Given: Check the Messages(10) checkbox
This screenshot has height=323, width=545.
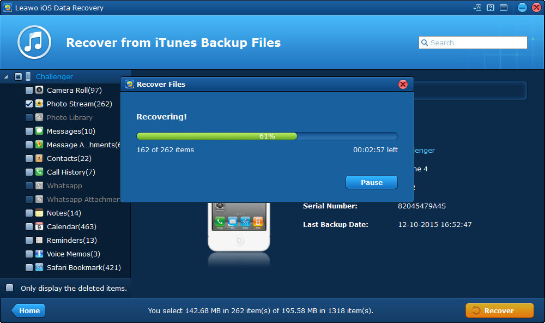Looking at the screenshot, I should click(x=29, y=131).
